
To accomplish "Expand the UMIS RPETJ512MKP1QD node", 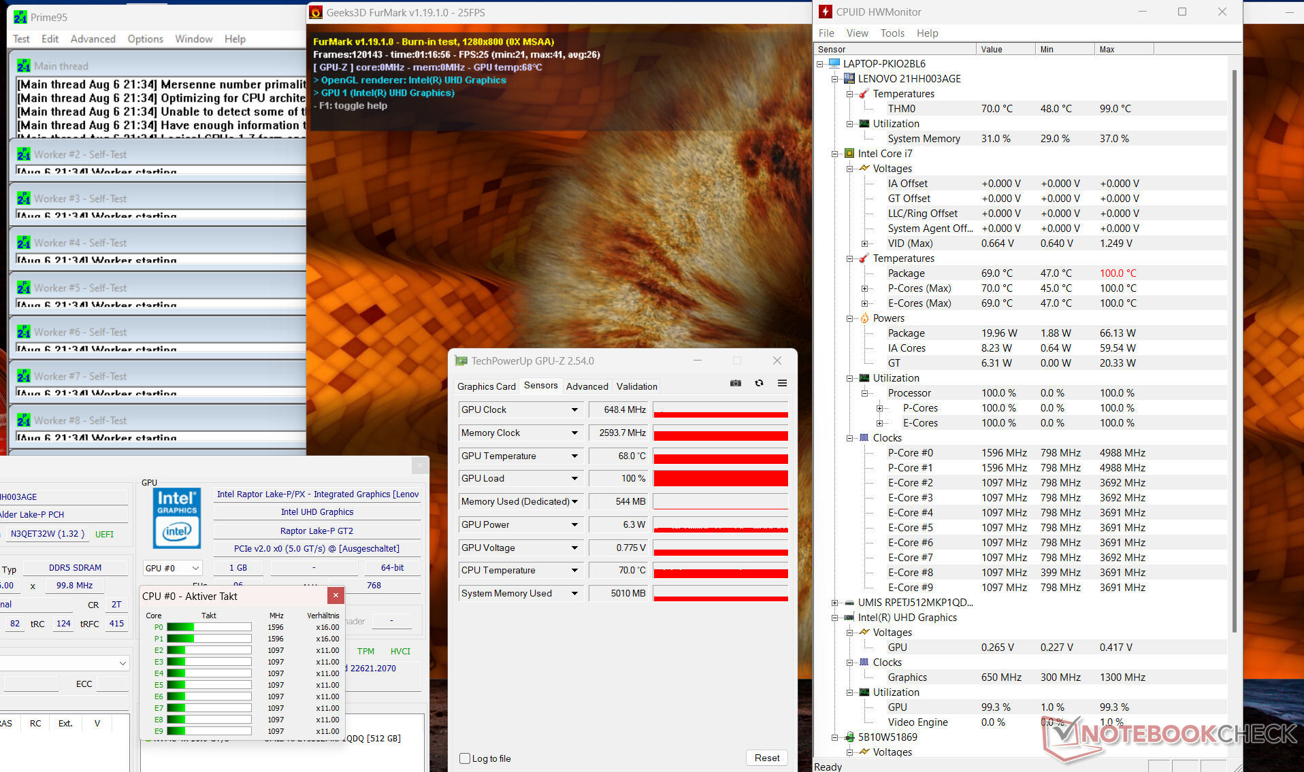I will (834, 603).
